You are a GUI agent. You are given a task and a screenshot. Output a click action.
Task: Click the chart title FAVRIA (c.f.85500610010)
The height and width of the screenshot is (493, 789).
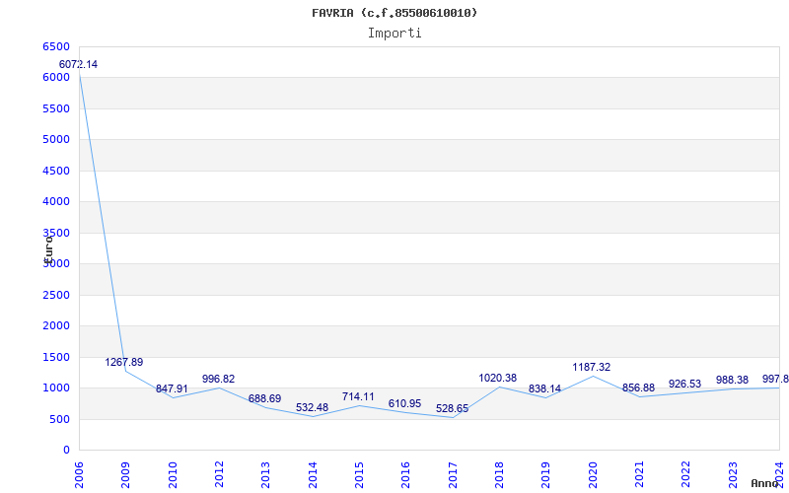click(394, 13)
